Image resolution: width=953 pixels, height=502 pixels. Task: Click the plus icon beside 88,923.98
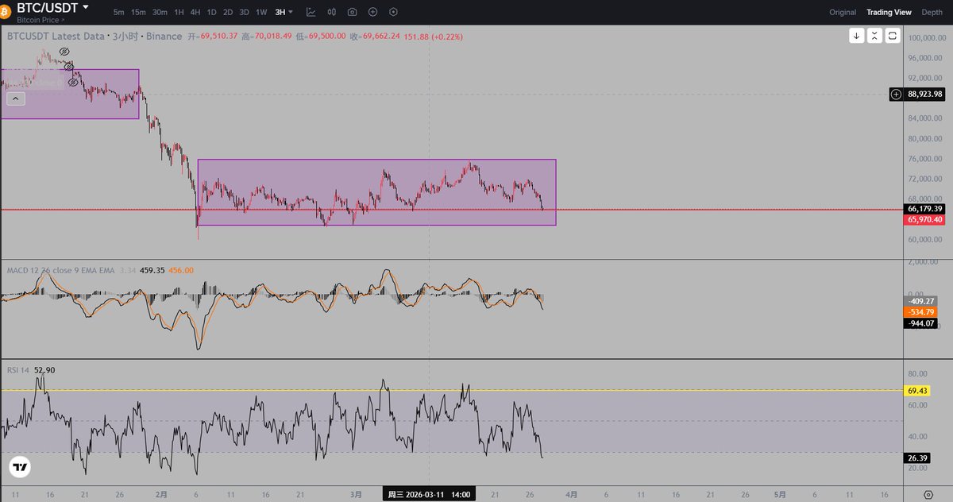click(x=896, y=94)
